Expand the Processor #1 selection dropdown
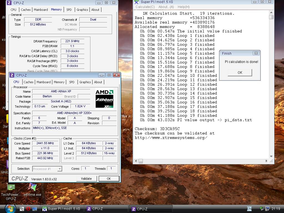 pos(60,169)
